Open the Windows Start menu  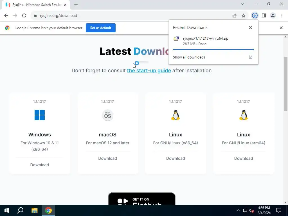[7, 210]
